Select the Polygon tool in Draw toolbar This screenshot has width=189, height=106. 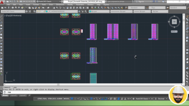[x=1, y=26]
